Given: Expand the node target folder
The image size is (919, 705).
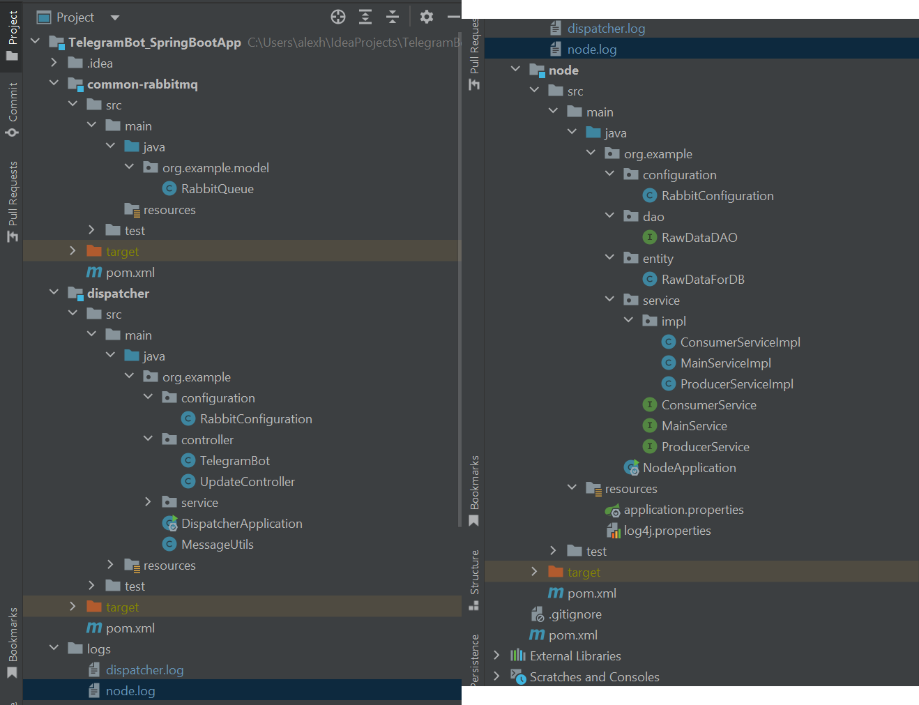Looking at the screenshot, I should pyautogui.click(x=534, y=571).
